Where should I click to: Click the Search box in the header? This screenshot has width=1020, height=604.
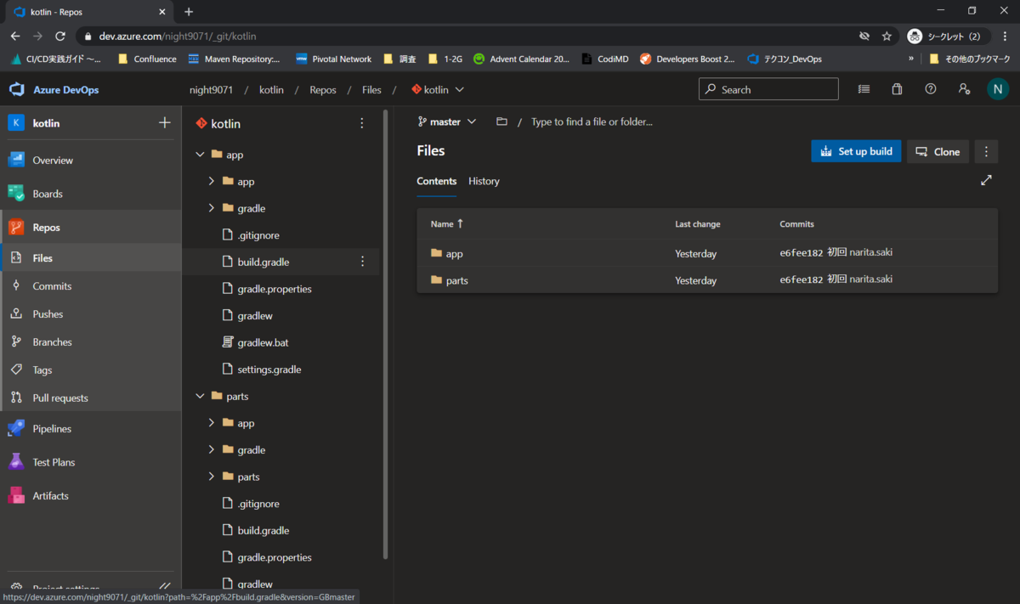[768, 89]
